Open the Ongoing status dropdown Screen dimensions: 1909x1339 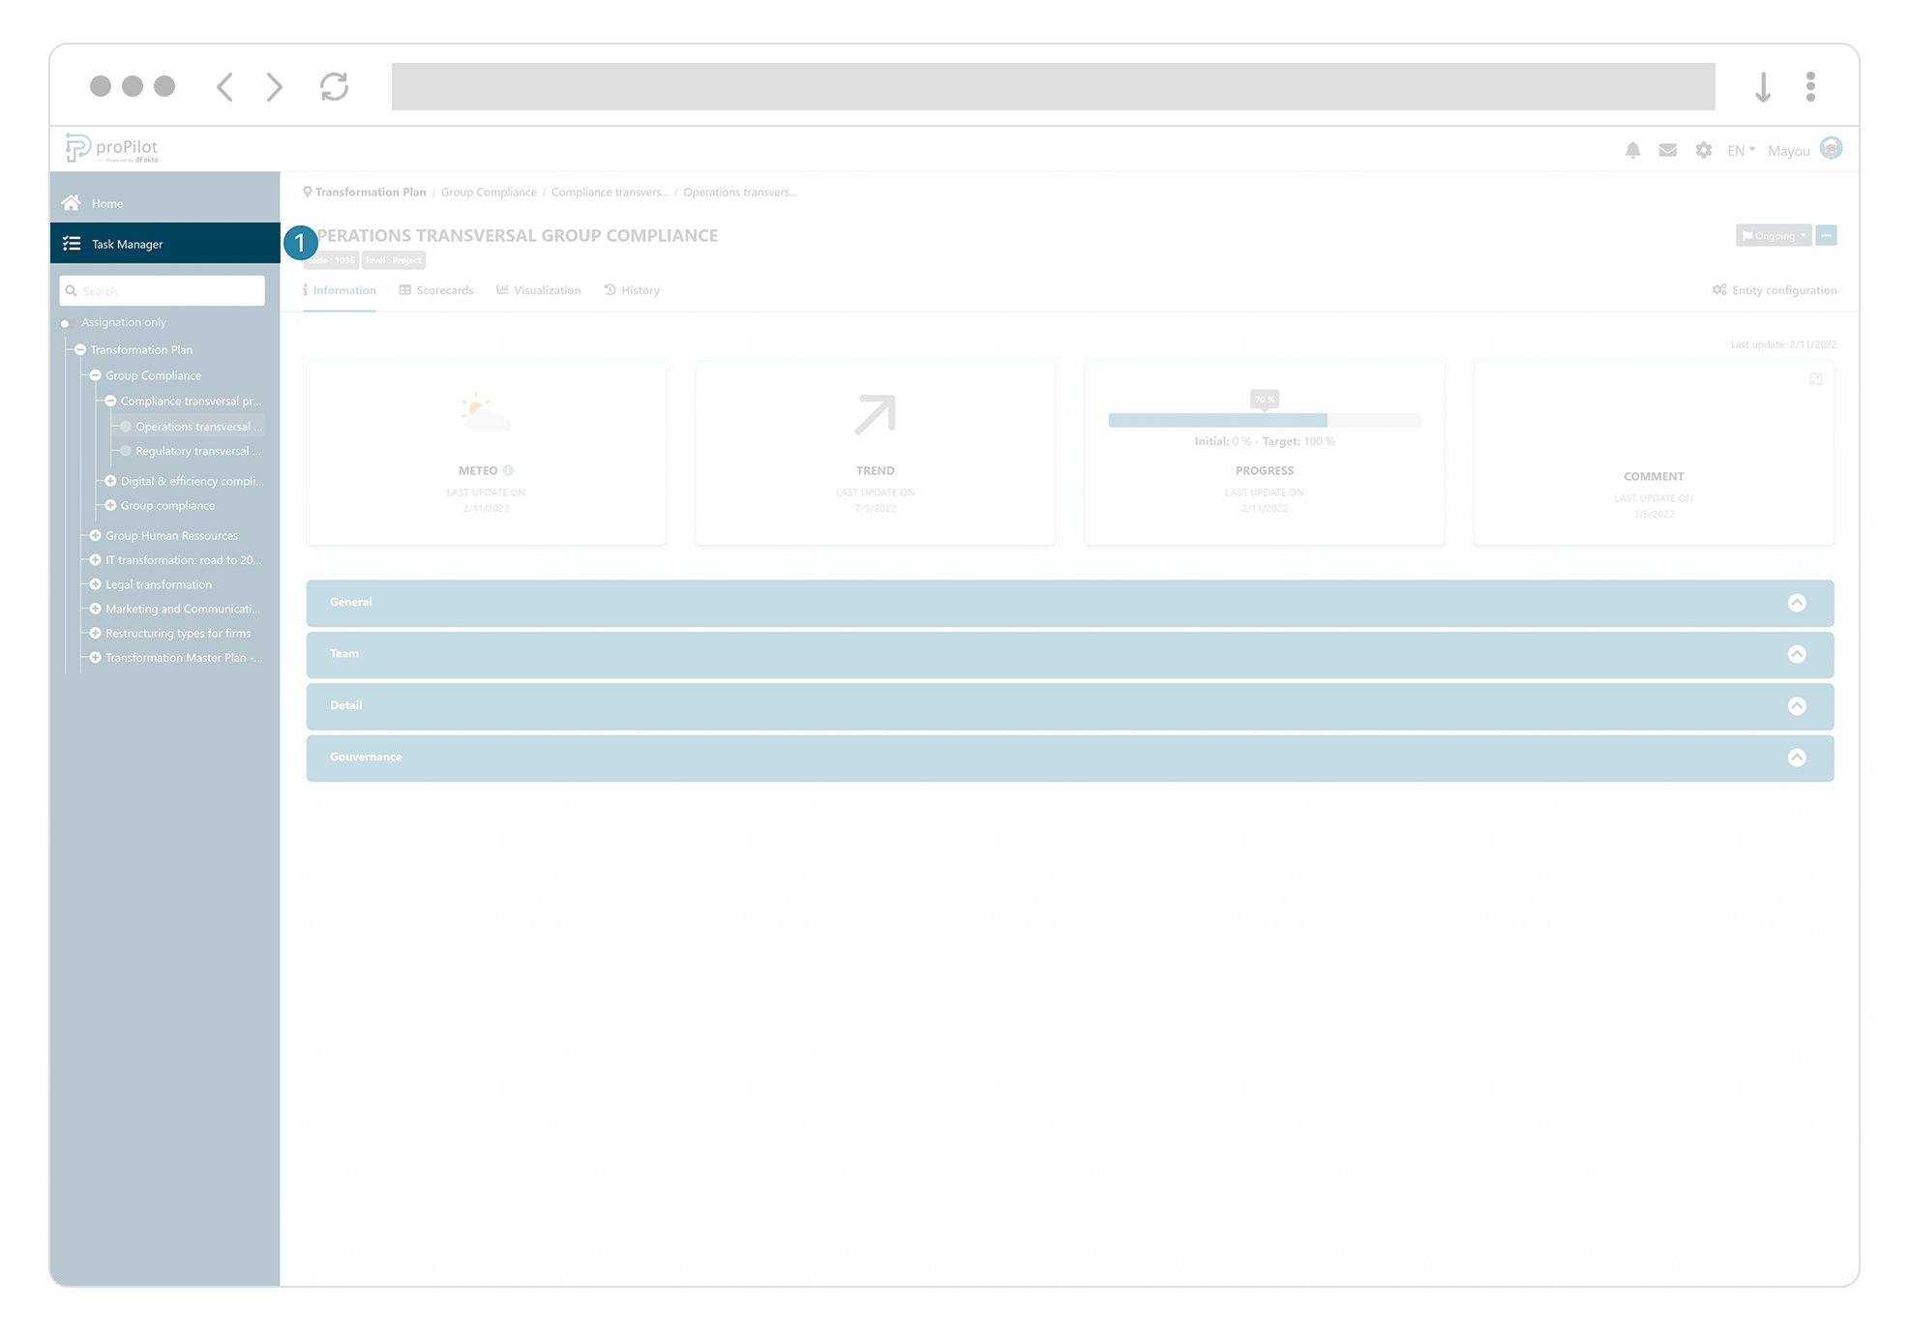click(x=1773, y=235)
